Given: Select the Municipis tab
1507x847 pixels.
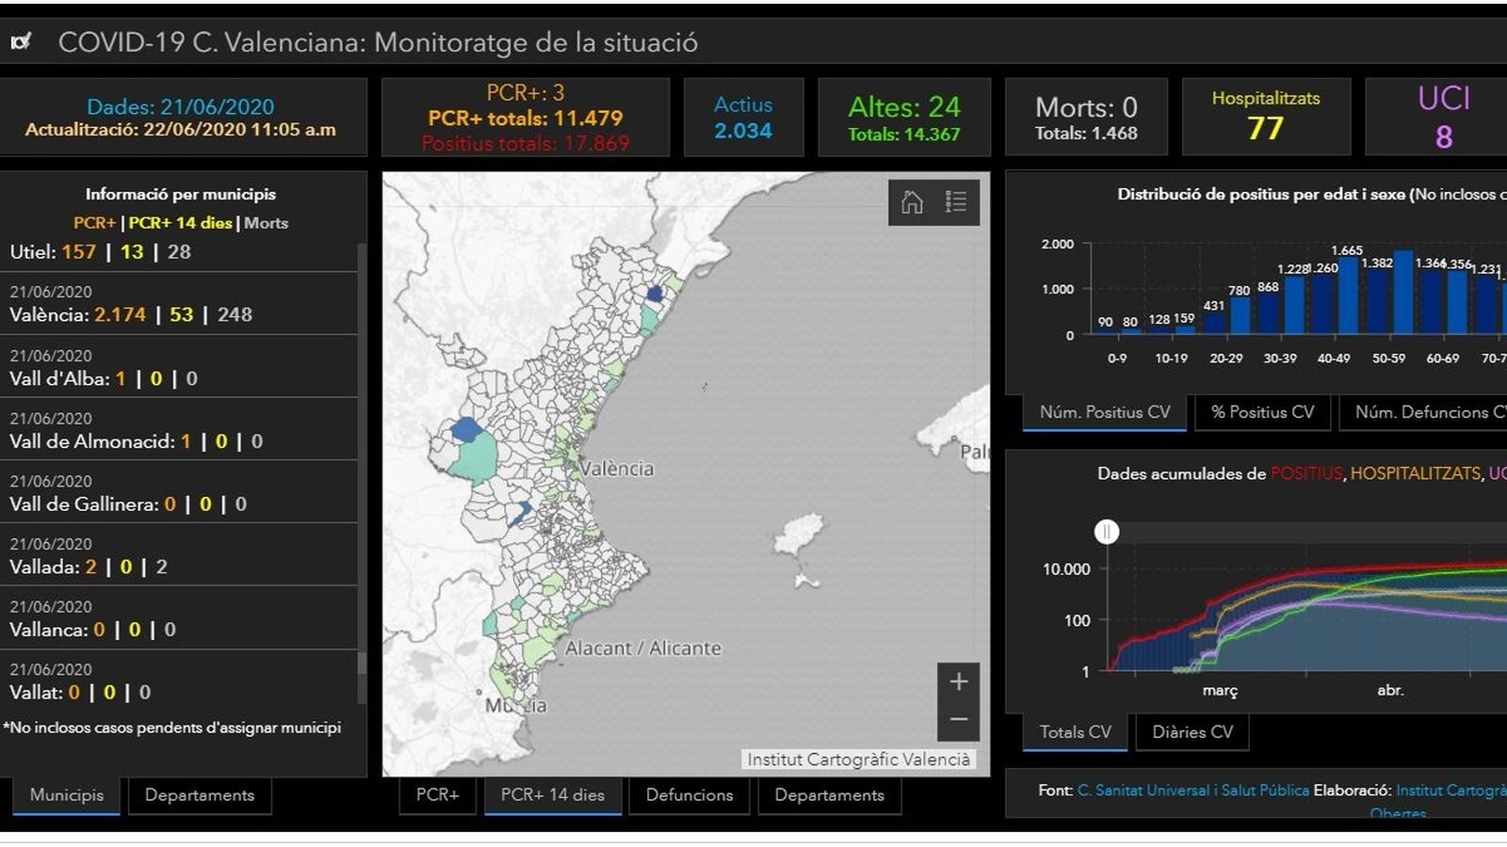Looking at the screenshot, I should (x=67, y=795).
